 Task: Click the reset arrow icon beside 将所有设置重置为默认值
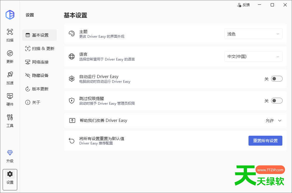pos(72,141)
